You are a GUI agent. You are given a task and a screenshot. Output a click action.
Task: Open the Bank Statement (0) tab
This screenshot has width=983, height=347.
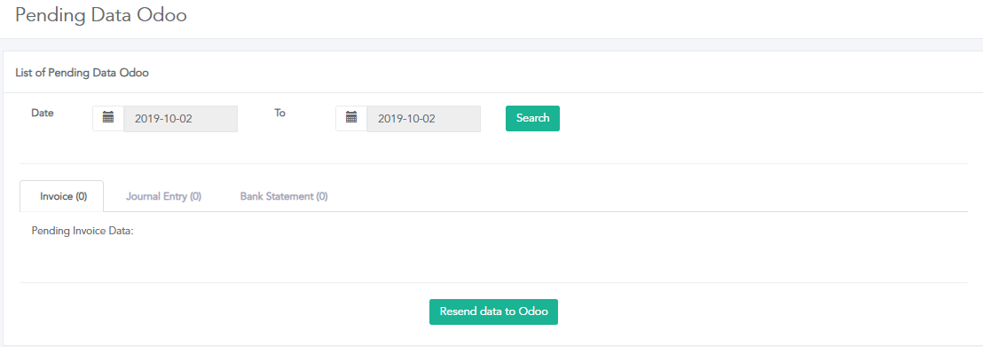(284, 196)
